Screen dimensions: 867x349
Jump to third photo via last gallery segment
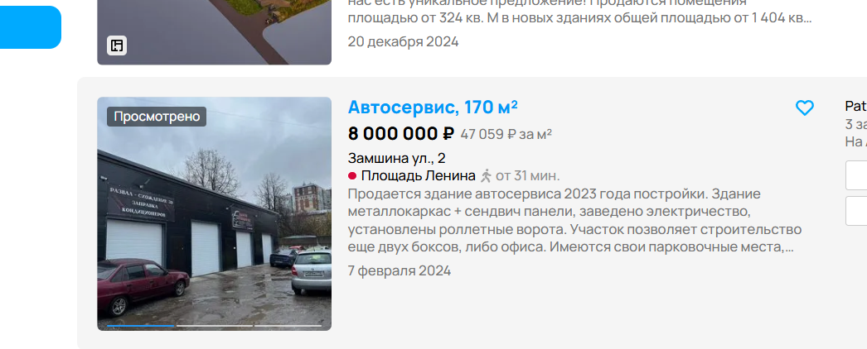click(288, 326)
